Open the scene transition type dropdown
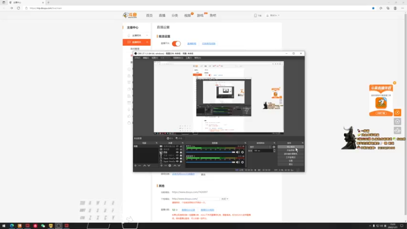The image size is (407, 229). tap(260, 147)
